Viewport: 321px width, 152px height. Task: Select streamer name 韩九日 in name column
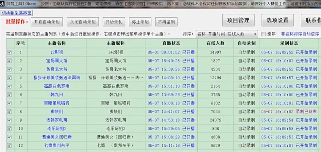click(x=57, y=95)
